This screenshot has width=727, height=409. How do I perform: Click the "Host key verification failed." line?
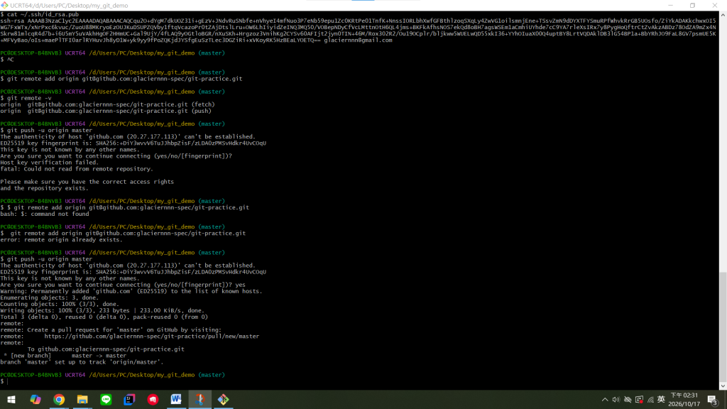click(x=49, y=163)
